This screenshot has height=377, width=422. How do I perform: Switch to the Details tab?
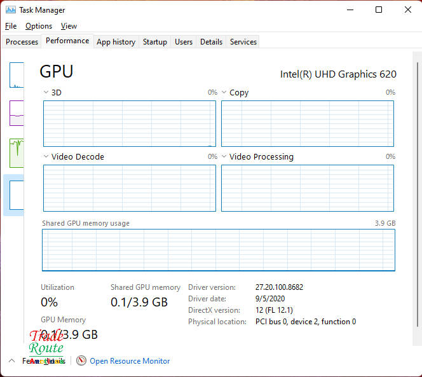coord(211,42)
